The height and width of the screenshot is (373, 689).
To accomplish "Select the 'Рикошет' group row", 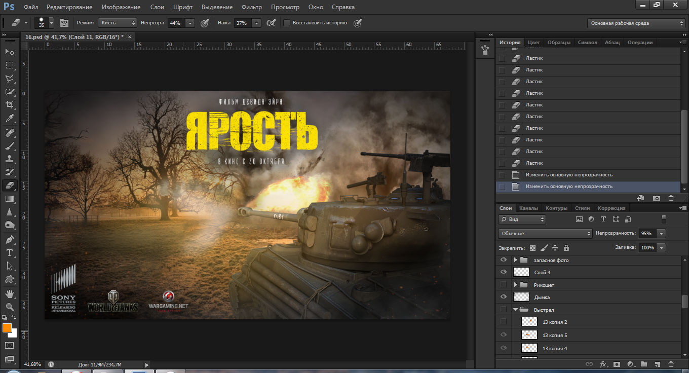I will (588, 285).
